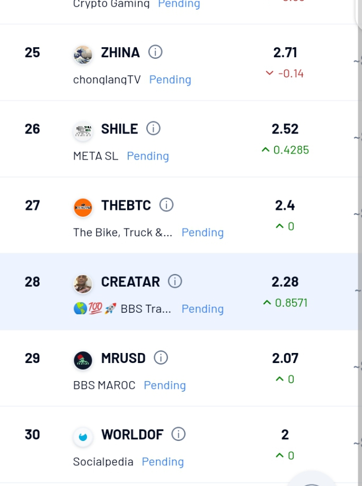This screenshot has height=486, width=362.
Task: Tap info icon beside CREATAR
Action: [175, 281]
